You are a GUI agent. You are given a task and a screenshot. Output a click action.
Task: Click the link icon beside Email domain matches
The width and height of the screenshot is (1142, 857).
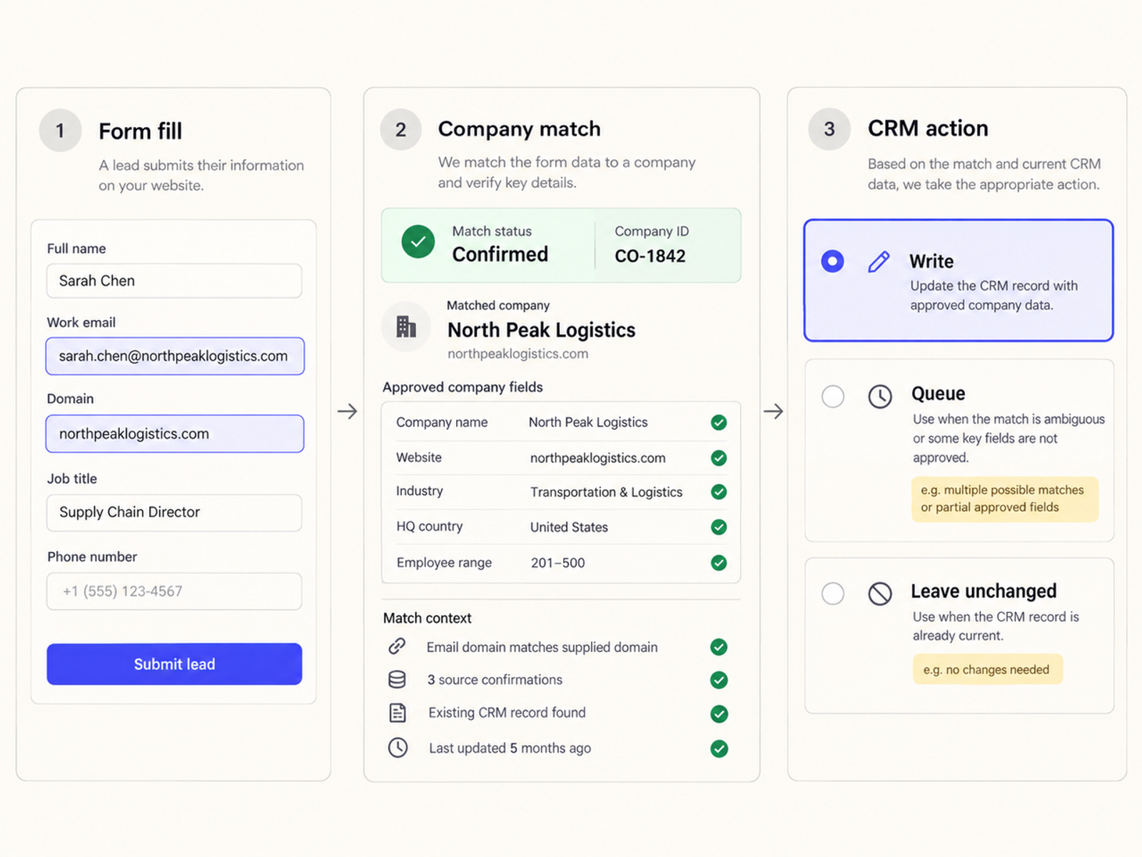click(397, 646)
